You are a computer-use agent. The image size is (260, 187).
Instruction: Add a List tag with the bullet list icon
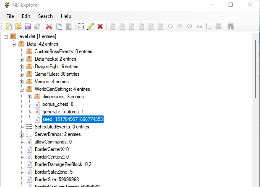point(209,26)
